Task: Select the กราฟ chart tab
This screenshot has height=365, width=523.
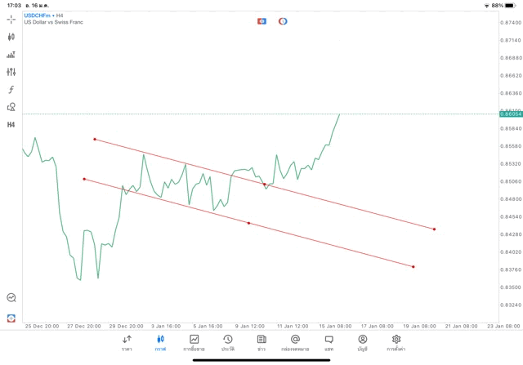Action: pyautogui.click(x=160, y=343)
